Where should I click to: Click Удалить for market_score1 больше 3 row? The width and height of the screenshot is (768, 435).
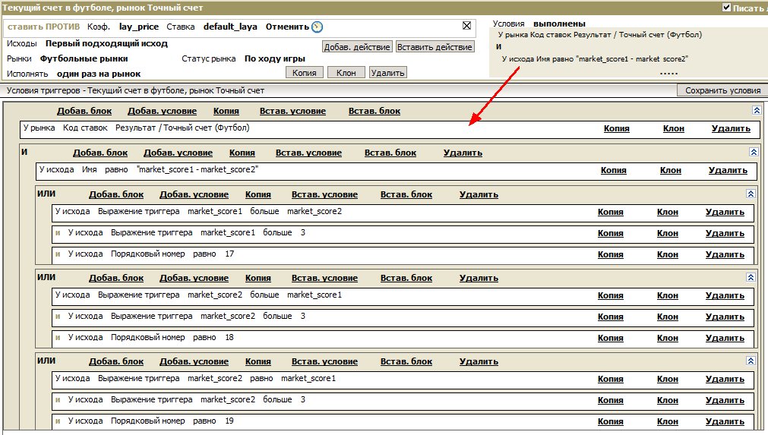click(x=725, y=233)
